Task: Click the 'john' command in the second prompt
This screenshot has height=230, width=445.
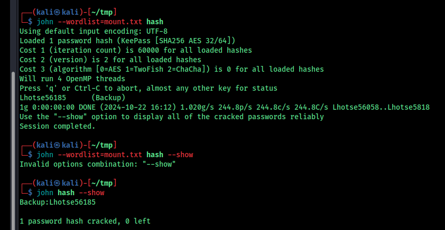Action: coord(45,155)
